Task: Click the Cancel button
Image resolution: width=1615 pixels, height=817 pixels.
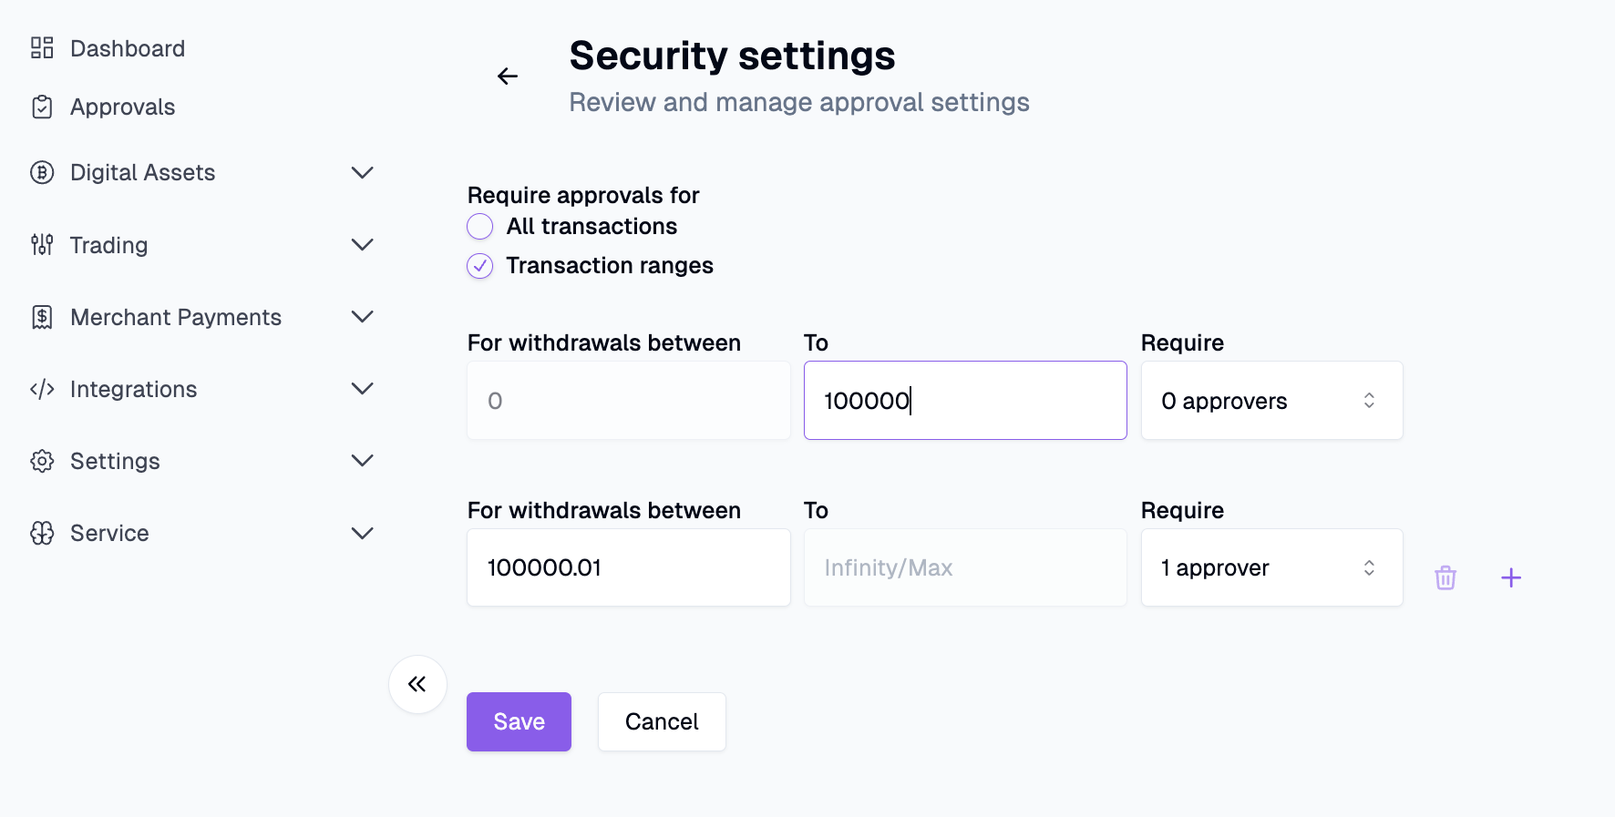Action: point(662,721)
